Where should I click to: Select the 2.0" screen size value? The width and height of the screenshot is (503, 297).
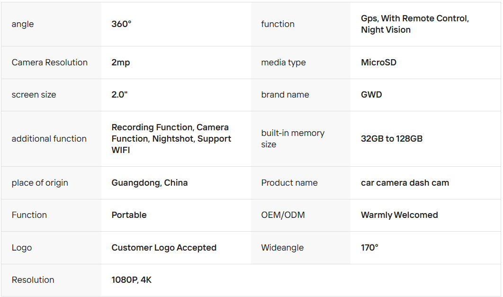[120, 95]
